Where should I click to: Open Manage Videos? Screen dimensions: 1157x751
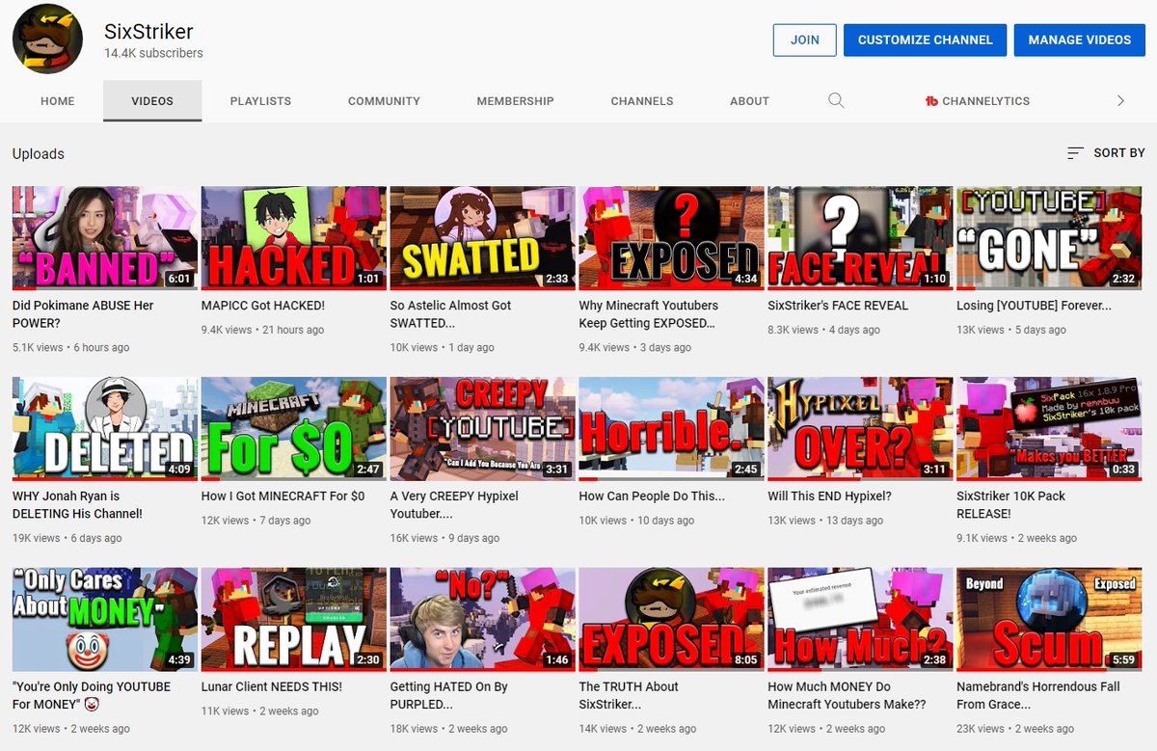(x=1080, y=40)
